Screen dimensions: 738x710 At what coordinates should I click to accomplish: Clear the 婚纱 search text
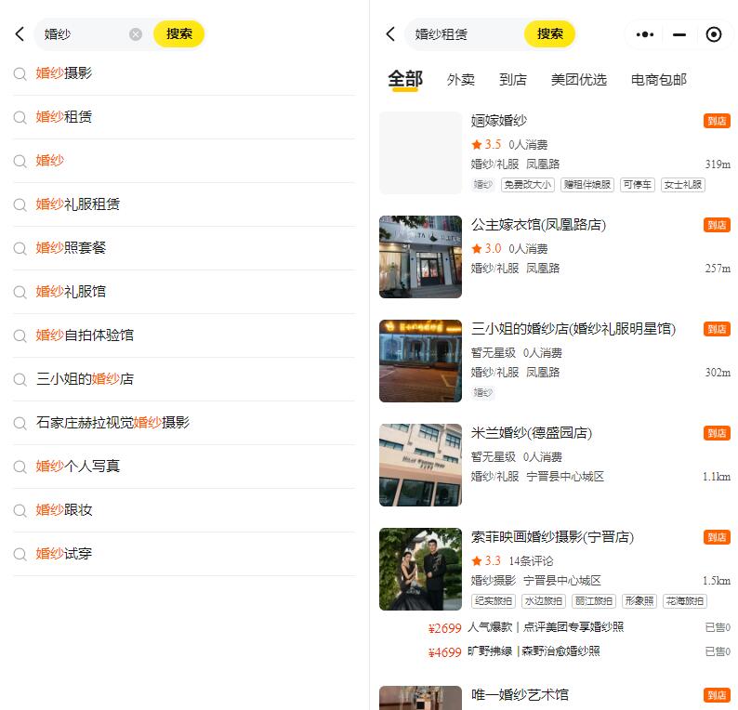(136, 34)
